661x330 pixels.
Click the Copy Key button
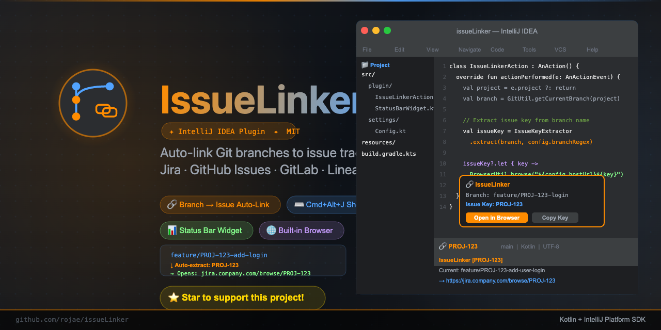coord(555,218)
